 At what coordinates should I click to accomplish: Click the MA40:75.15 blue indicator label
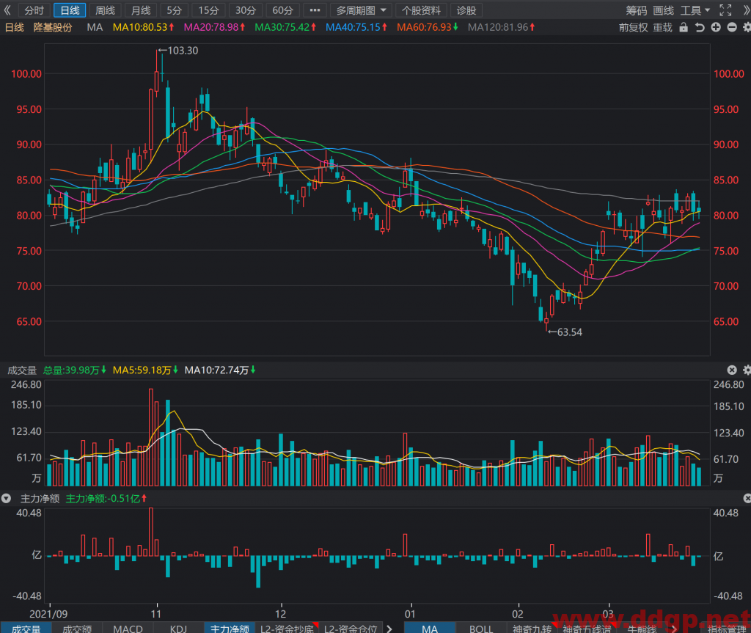click(356, 27)
